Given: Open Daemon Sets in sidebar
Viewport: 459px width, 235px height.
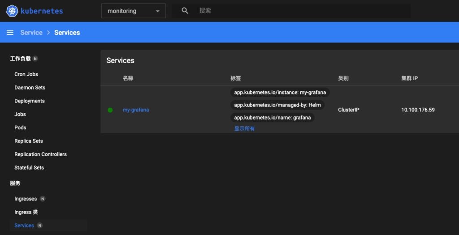Looking at the screenshot, I should coord(30,87).
